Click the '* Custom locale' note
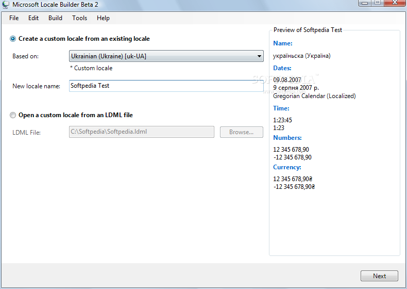Image resolution: width=407 pixels, height=289 pixels. point(91,68)
